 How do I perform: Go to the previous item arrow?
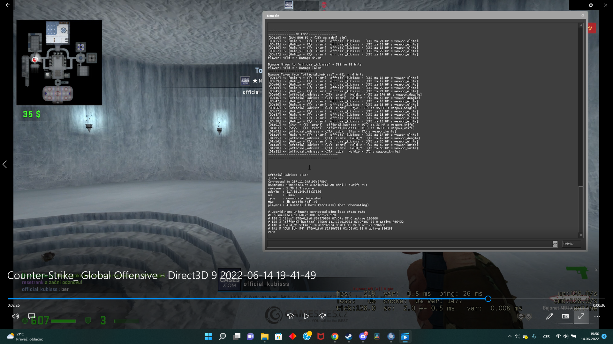coord(5,164)
